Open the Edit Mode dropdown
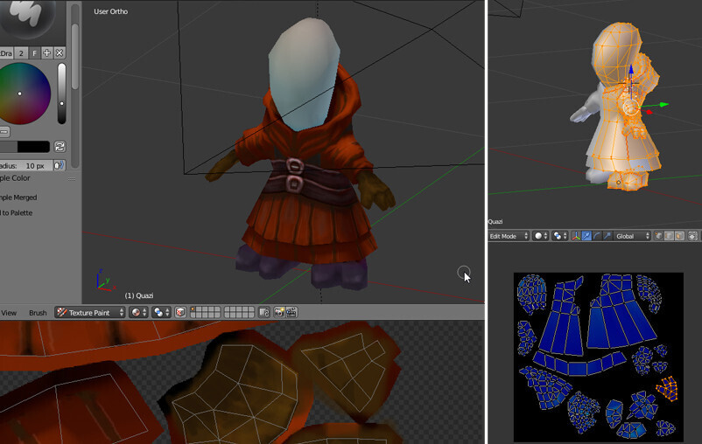This screenshot has height=444, width=702. coord(509,236)
